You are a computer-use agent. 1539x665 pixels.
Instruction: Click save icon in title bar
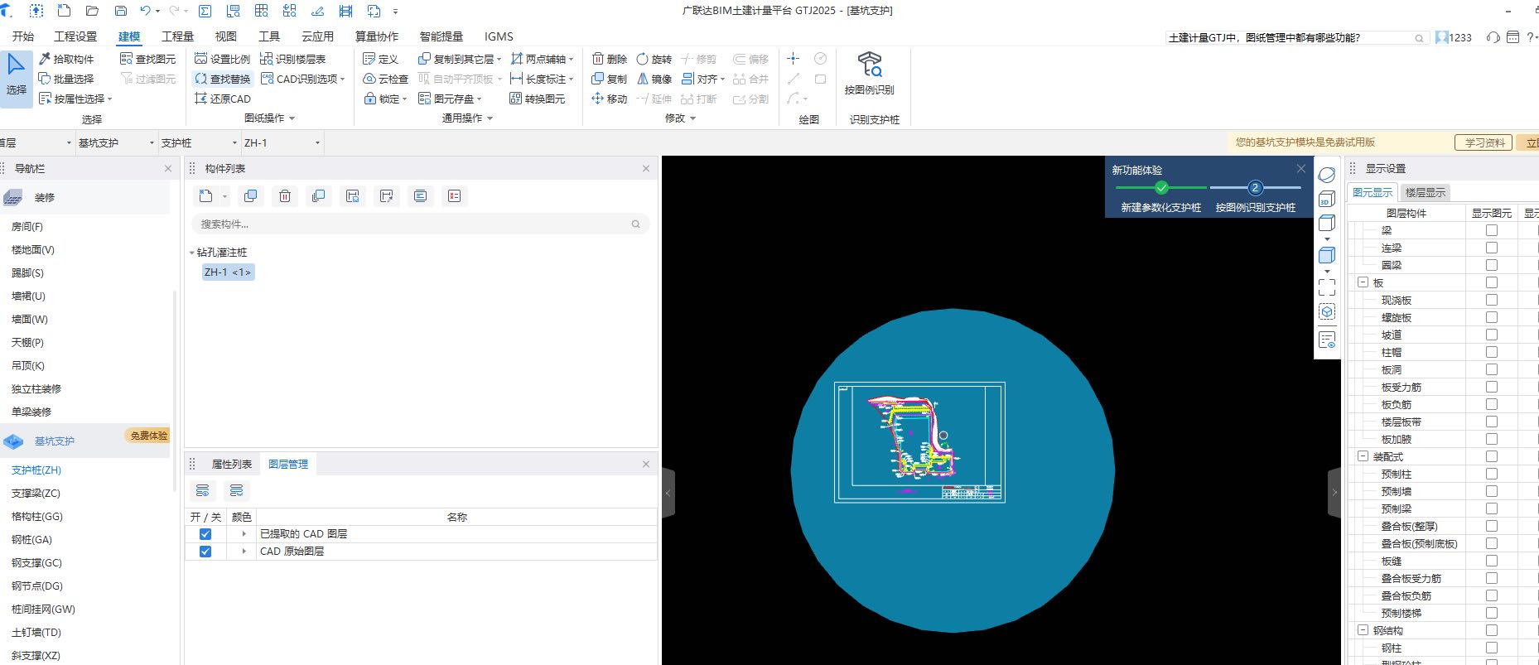click(x=121, y=11)
